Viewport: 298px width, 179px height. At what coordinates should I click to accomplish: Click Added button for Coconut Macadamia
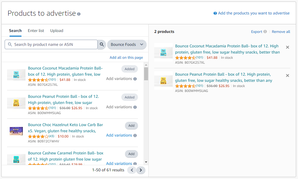tap(130, 69)
